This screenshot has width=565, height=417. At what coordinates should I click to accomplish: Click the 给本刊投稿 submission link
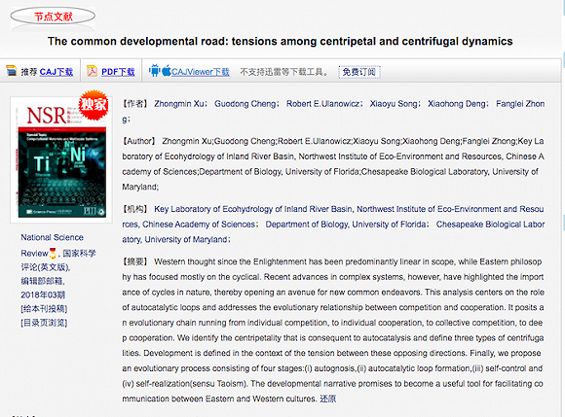[44, 309]
